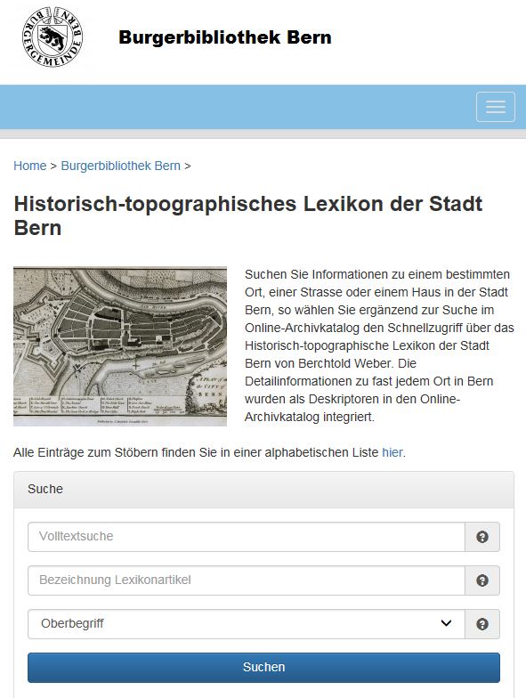Open the hamburger navigation menu
Image resolution: width=526 pixels, height=698 pixels.
coord(495,107)
